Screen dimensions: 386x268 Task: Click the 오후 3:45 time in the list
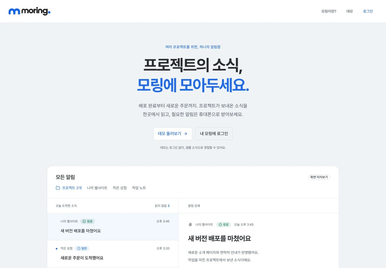pyautogui.click(x=163, y=221)
